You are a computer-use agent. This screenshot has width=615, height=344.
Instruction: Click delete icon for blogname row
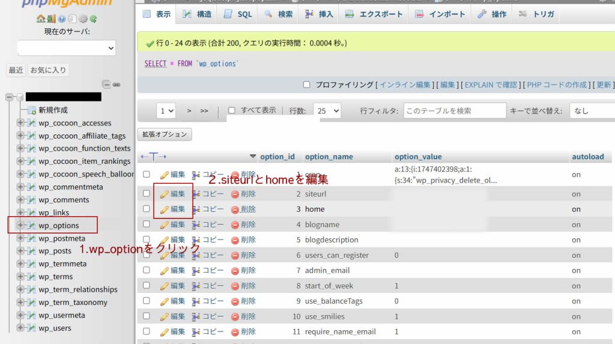pyautogui.click(x=235, y=225)
